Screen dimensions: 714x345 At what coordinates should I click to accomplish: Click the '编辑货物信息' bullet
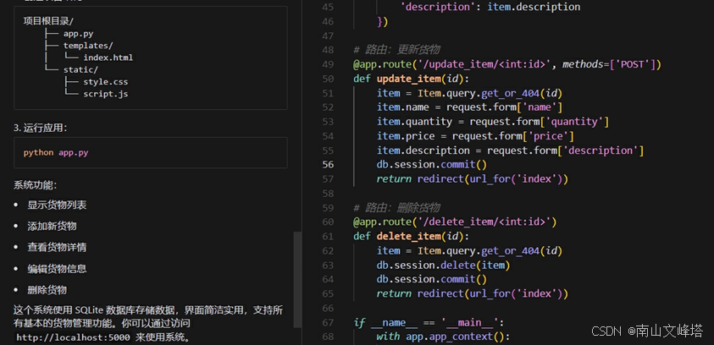[57, 269]
